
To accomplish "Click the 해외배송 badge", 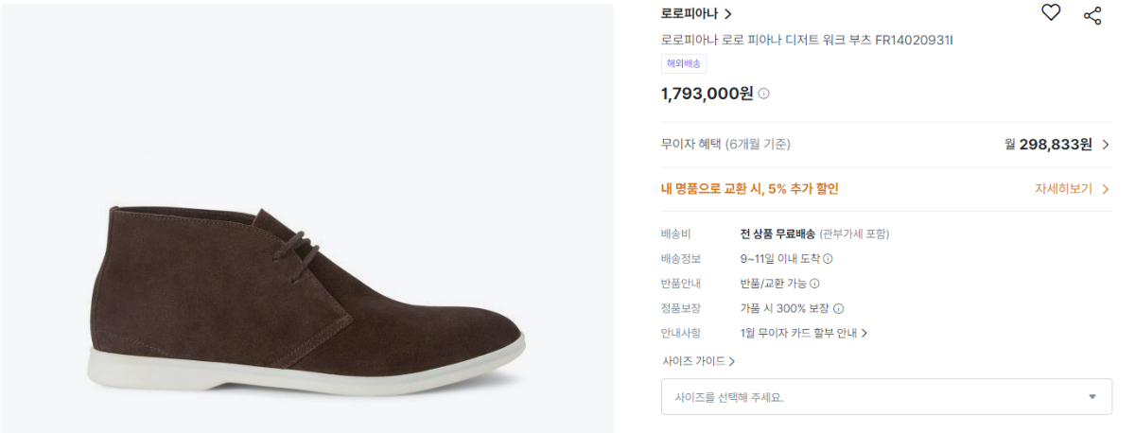I will pyautogui.click(x=684, y=64).
